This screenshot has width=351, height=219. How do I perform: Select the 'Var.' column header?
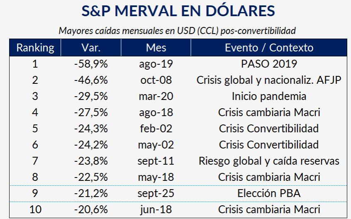point(91,48)
